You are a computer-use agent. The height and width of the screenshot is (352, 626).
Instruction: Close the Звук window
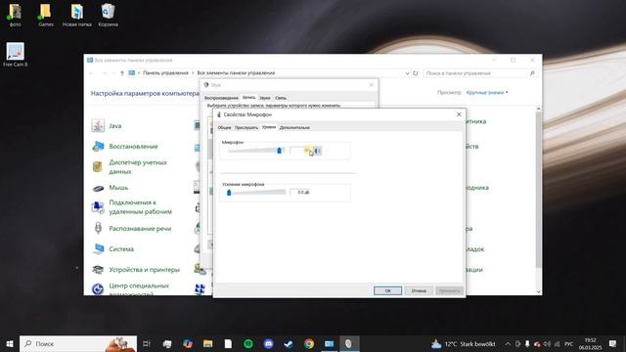[x=372, y=85]
